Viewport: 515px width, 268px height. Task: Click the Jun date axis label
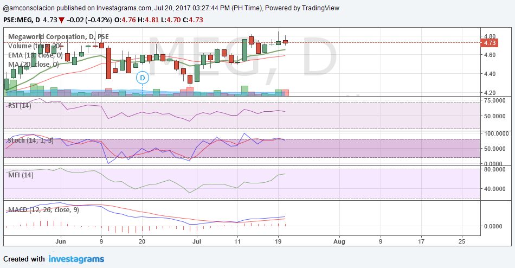[61, 241]
